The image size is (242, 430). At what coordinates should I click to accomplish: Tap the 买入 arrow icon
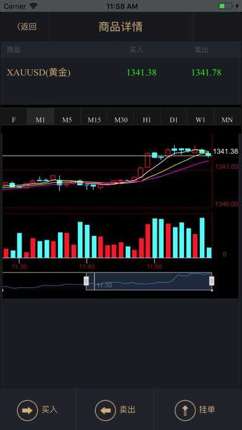[27, 410]
